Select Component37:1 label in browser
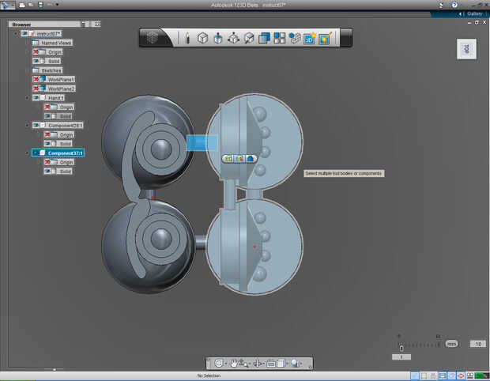Image resolution: width=490 pixels, height=381 pixels. tap(65, 153)
